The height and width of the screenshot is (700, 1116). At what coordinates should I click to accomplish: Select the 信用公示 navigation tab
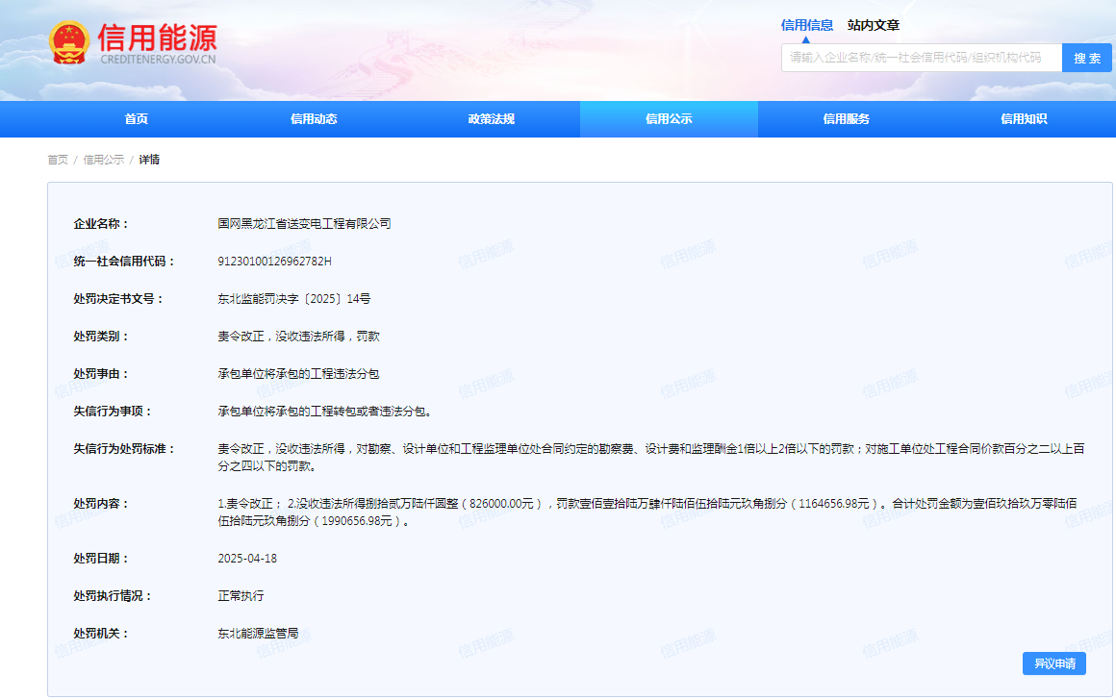point(669,119)
